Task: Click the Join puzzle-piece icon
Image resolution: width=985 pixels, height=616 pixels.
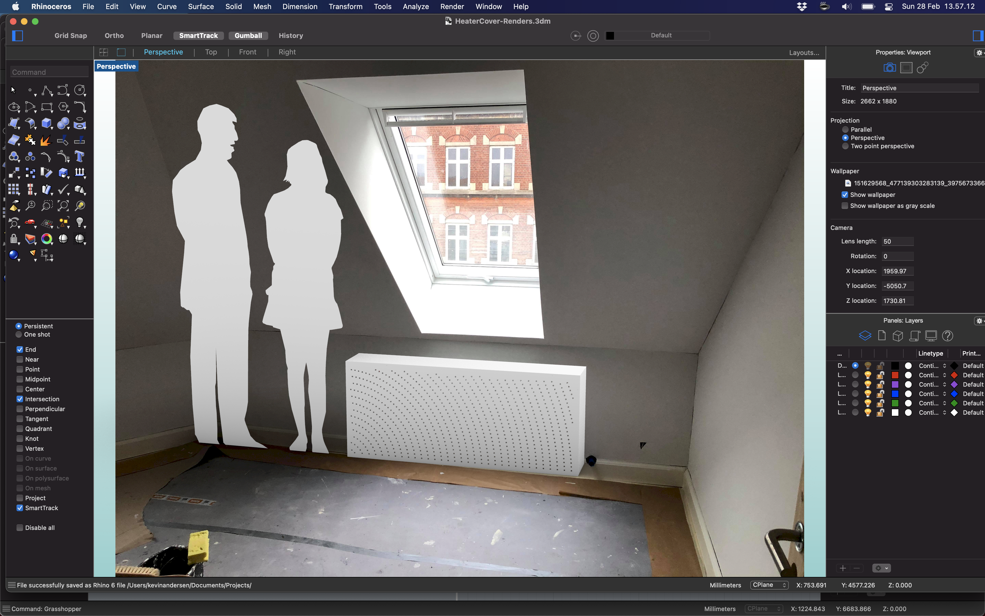Action: click(30, 140)
